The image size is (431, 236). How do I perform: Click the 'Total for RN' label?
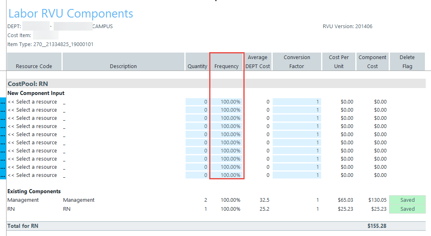tap(23, 226)
